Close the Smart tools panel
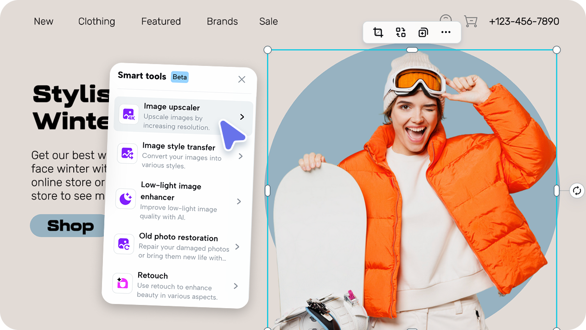Image resolution: width=586 pixels, height=330 pixels. pyautogui.click(x=242, y=79)
